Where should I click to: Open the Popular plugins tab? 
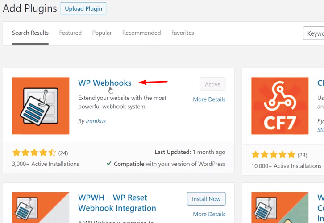click(x=102, y=33)
